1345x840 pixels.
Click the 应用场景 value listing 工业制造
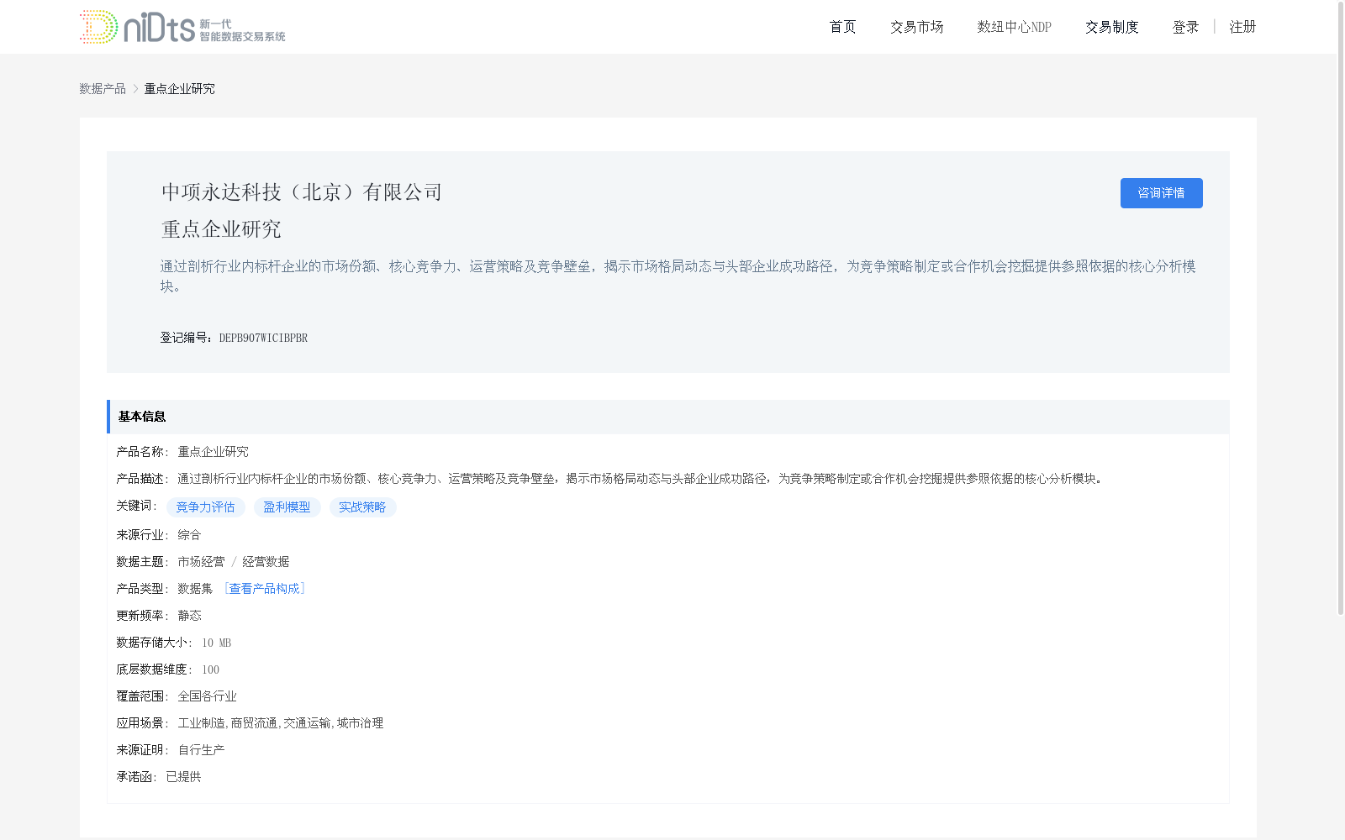pyautogui.click(x=280, y=723)
